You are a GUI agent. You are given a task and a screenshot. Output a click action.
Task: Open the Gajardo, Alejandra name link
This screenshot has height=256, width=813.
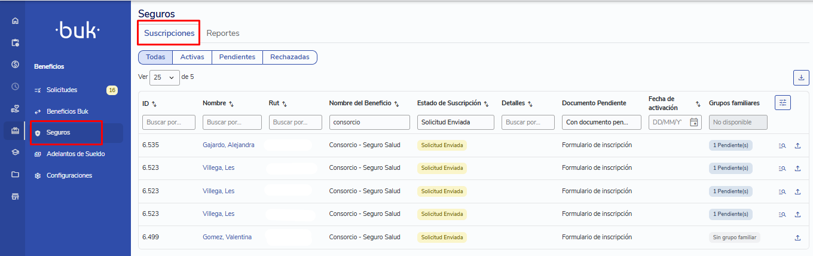point(228,145)
